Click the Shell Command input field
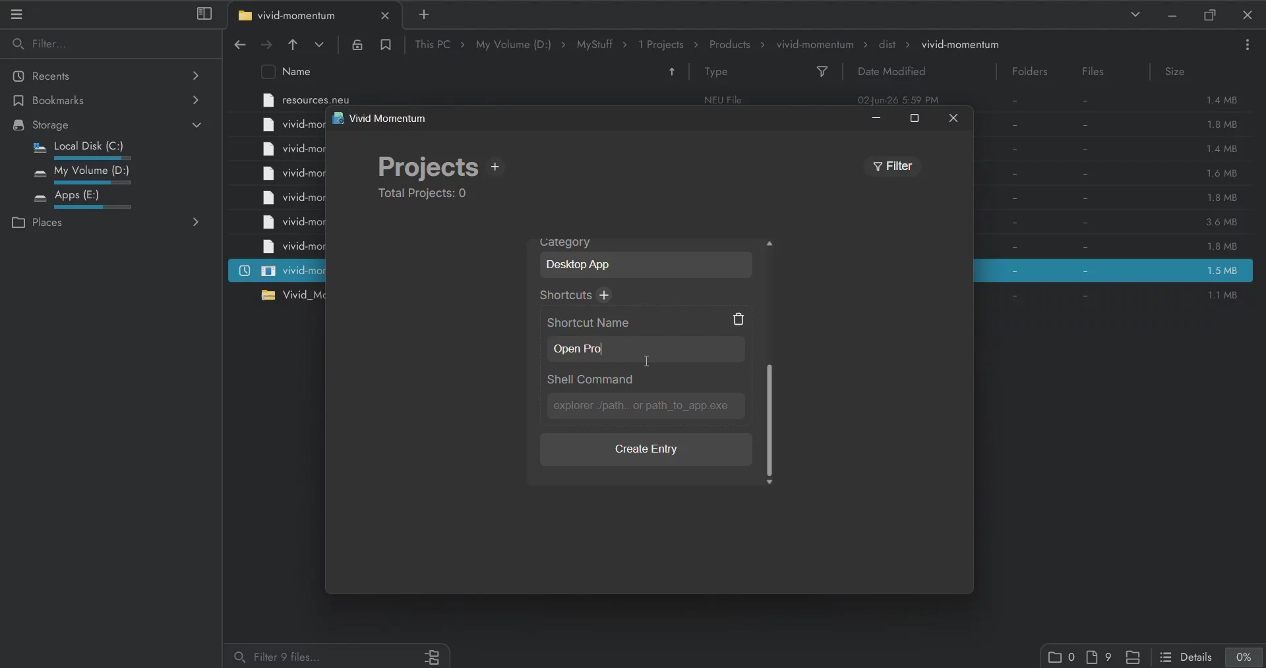Screen dimensions: 1266x668 646,406
